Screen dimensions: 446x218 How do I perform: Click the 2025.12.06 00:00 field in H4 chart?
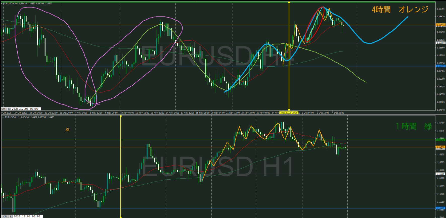[x=25, y=109]
